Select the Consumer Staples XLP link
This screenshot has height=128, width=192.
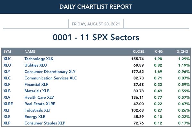[x=45, y=123]
